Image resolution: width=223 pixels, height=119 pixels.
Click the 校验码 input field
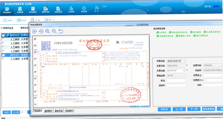(x=213, y=70)
